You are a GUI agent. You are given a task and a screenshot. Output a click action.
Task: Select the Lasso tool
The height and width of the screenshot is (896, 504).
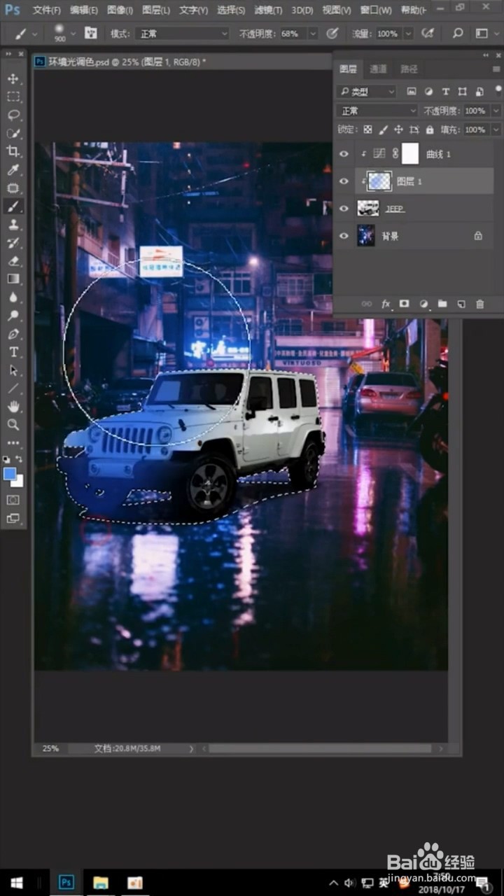(13, 115)
